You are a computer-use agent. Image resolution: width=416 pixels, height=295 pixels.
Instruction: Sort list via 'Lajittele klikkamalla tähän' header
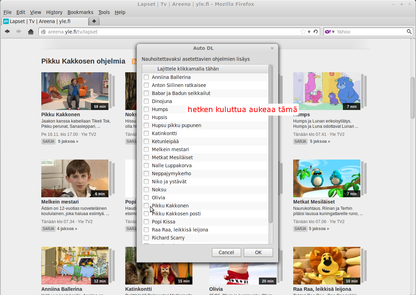pyautogui.click(x=188, y=69)
